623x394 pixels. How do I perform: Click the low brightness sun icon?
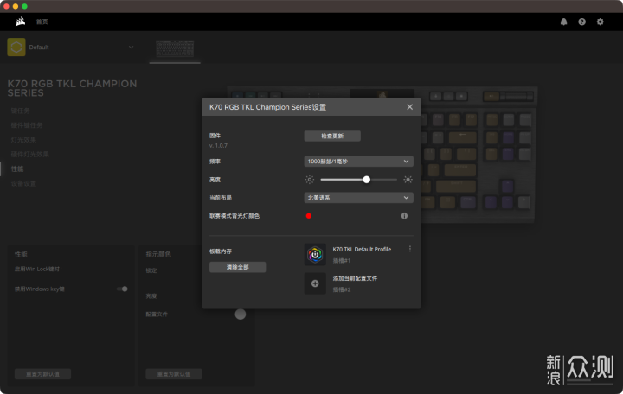click(310, 180)
